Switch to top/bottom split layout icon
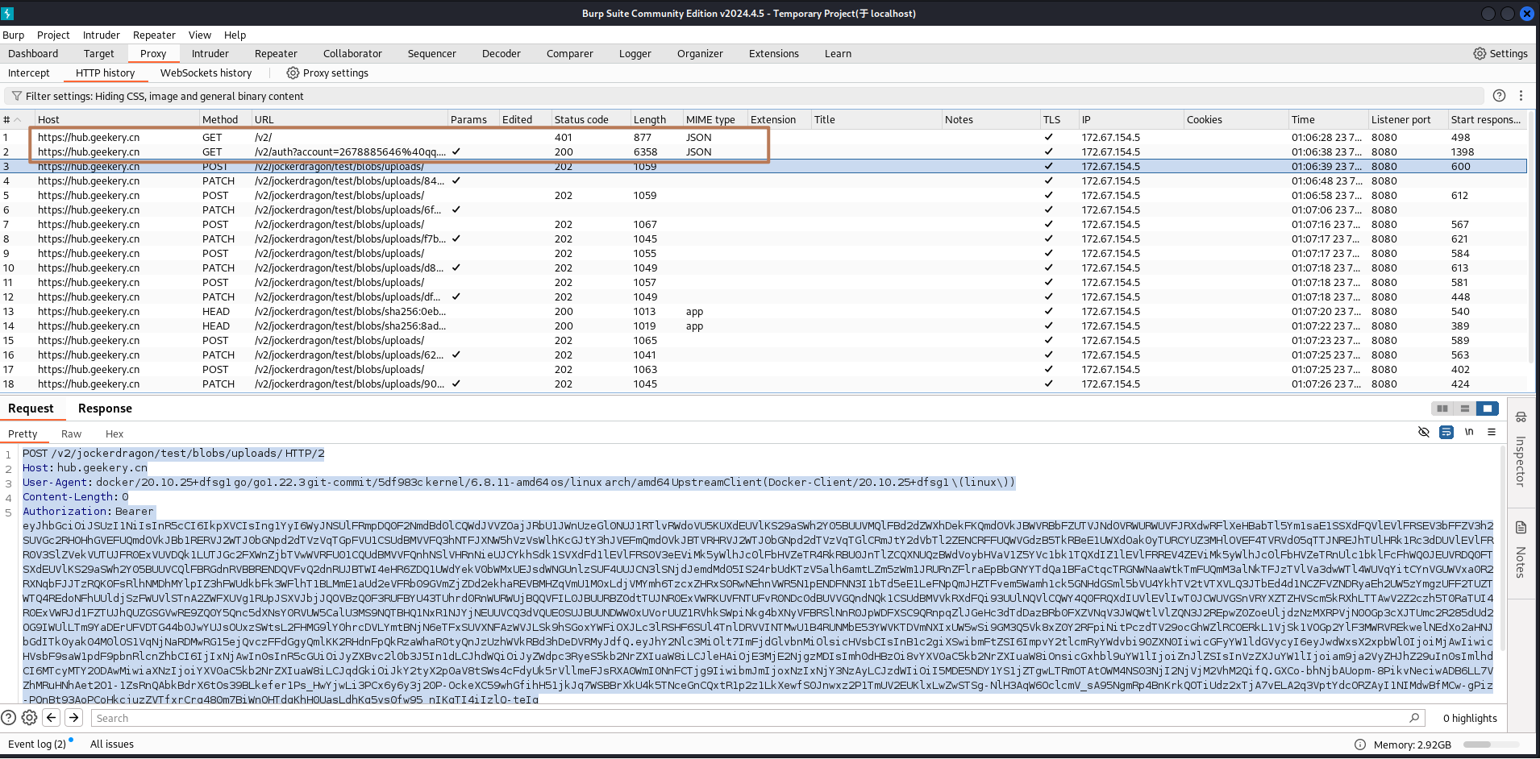The height and width of the screenshot is (759, 1540). pos(1465,409)
